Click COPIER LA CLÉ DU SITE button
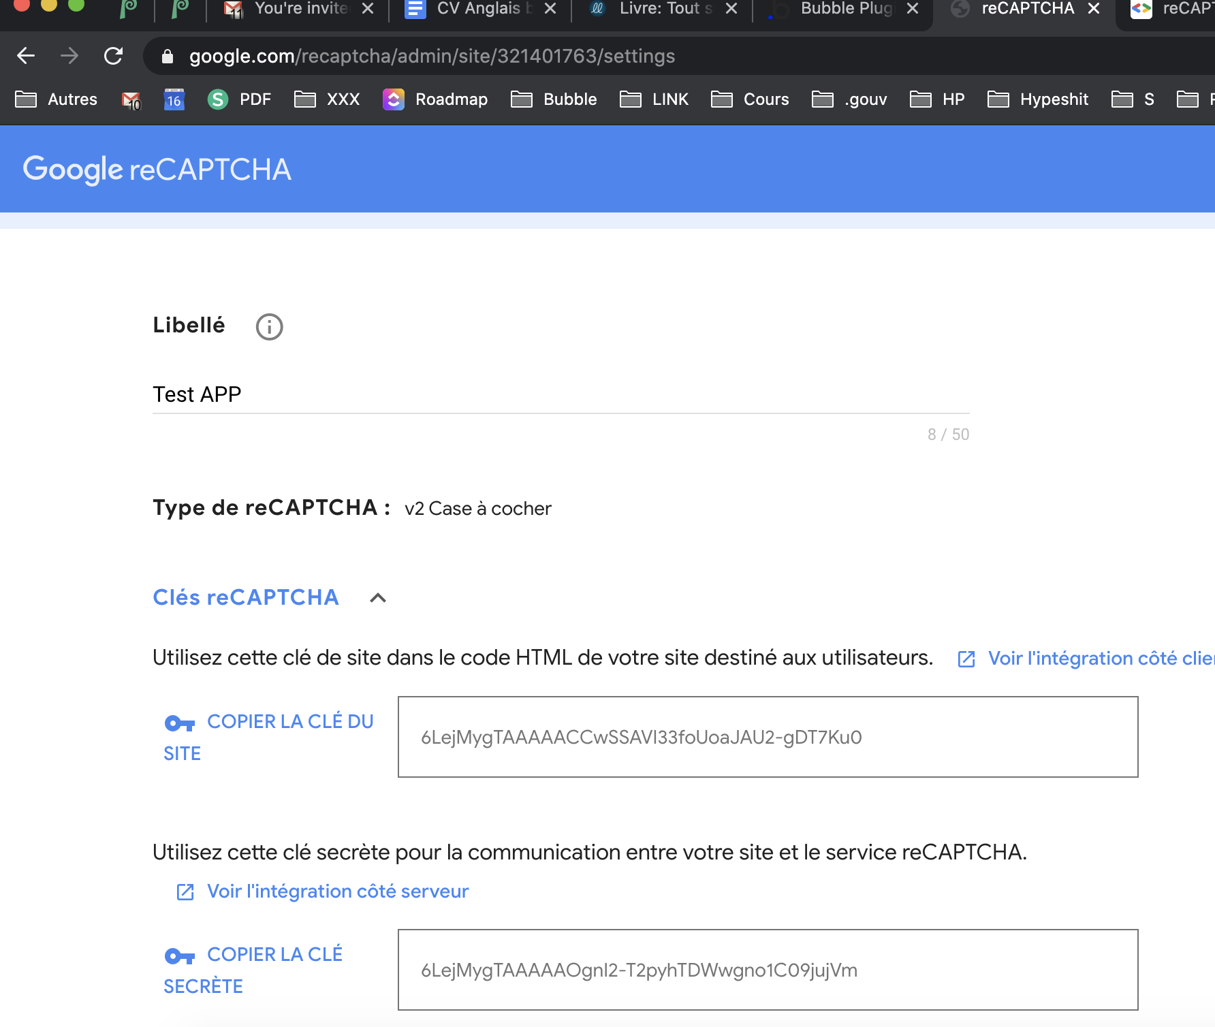This screenshot has width=1215, height=1027. pyautogui.click(x=269, y=738)
